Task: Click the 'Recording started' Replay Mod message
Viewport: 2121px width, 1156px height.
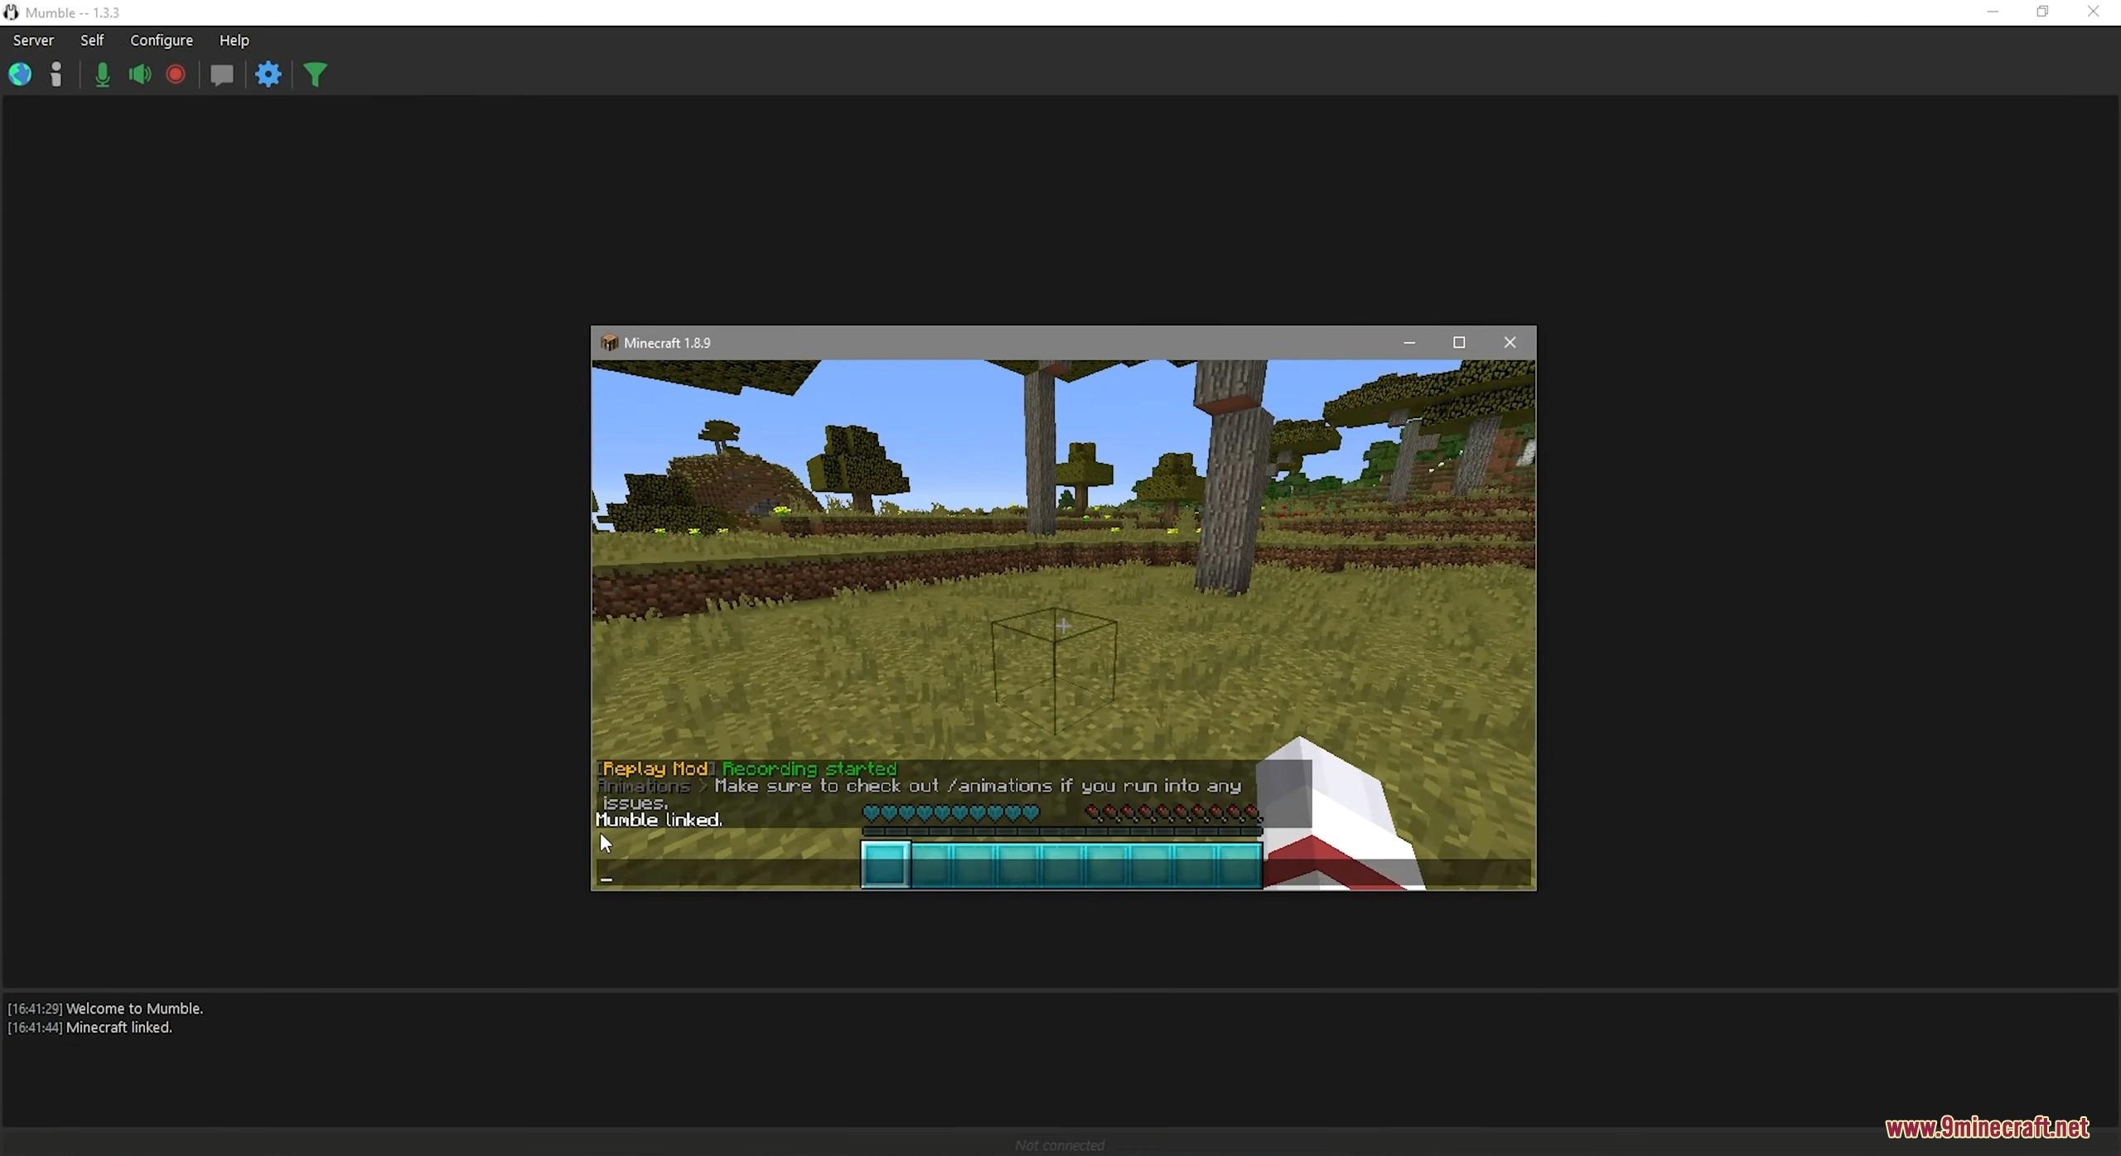Action: tap(809, 768)
